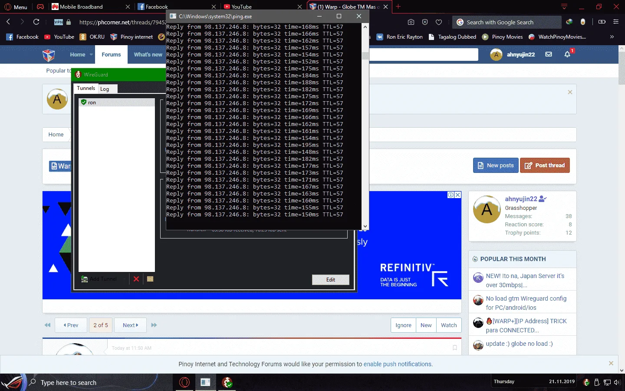Open the Facebook bookmark
This screenshot has width=625, height=391.
(x=23, y=37)
